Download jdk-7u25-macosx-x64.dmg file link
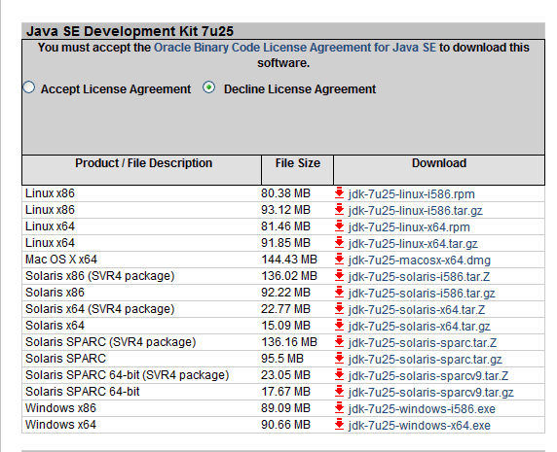 [419, 261]
